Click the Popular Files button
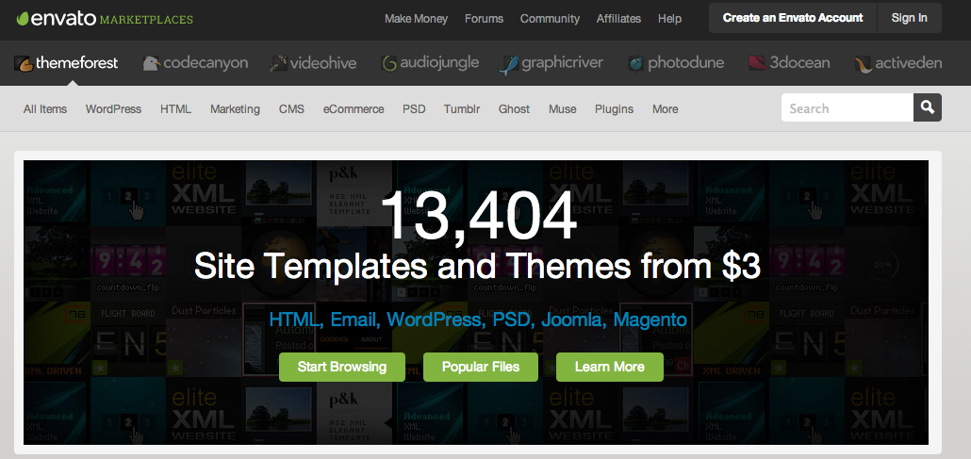The image size is (971, 459). tap(481, 367)
